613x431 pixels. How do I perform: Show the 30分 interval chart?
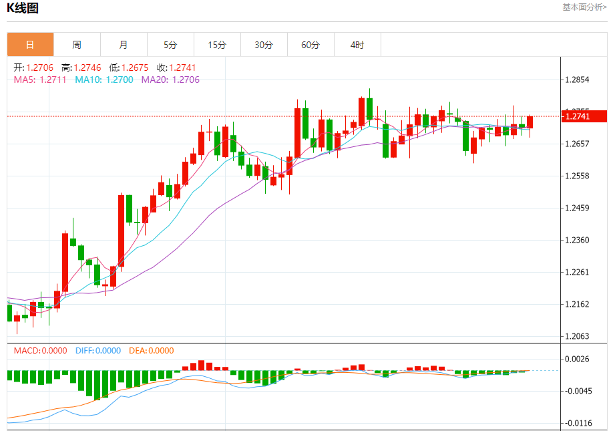click(264, 45)
